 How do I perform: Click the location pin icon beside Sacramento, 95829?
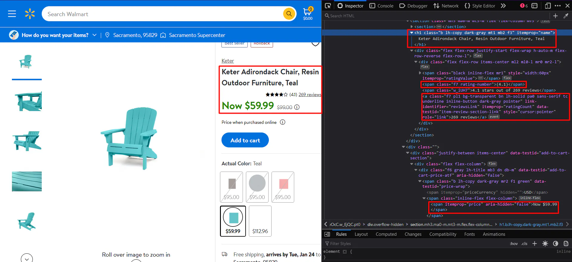[x=107, y=35]
